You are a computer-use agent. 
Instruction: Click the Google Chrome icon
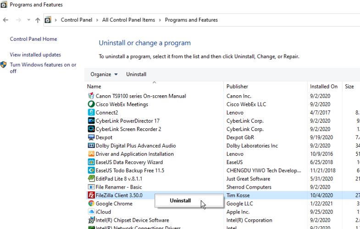pyautogui.click(x=91, y=203)
